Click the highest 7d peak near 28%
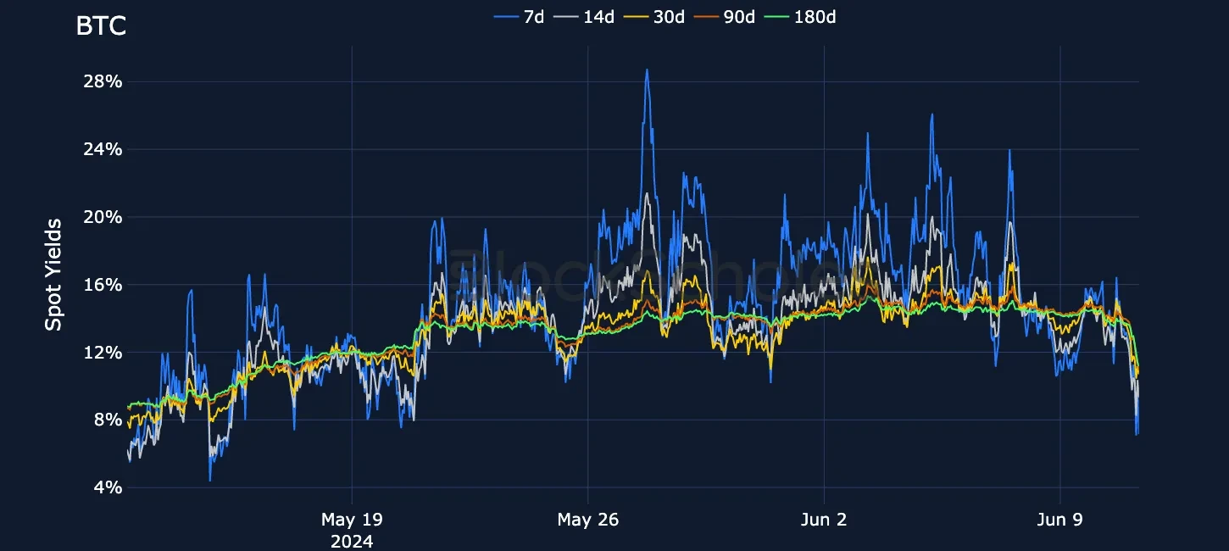 [647, 70]
